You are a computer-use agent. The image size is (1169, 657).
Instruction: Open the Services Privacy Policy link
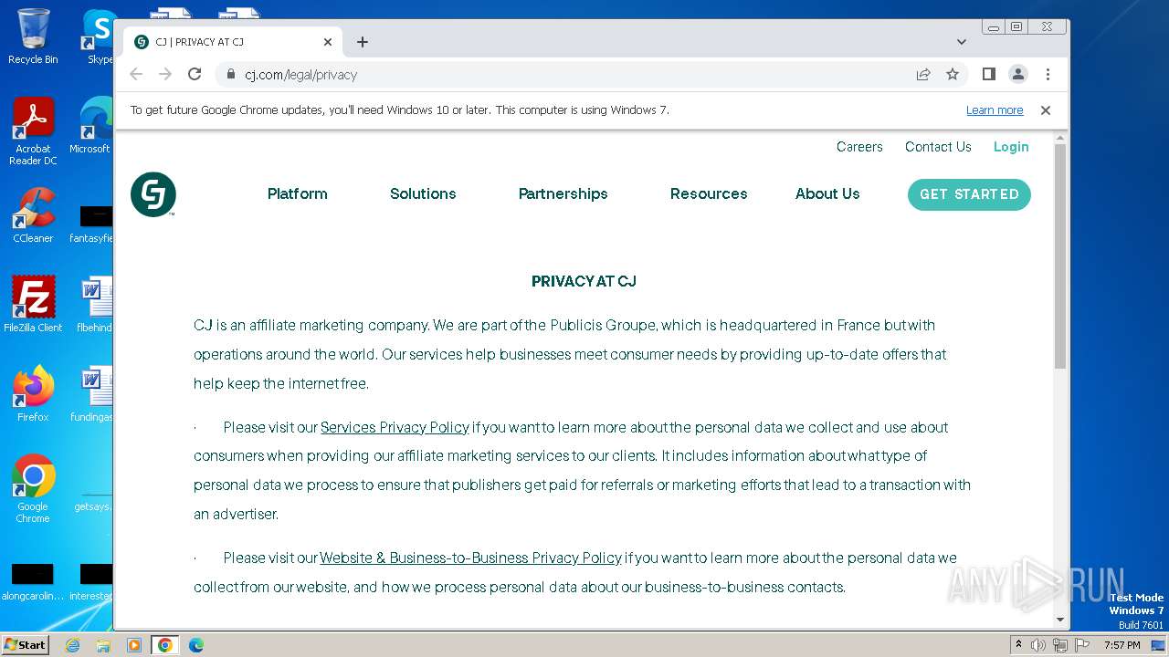(395, 427)
